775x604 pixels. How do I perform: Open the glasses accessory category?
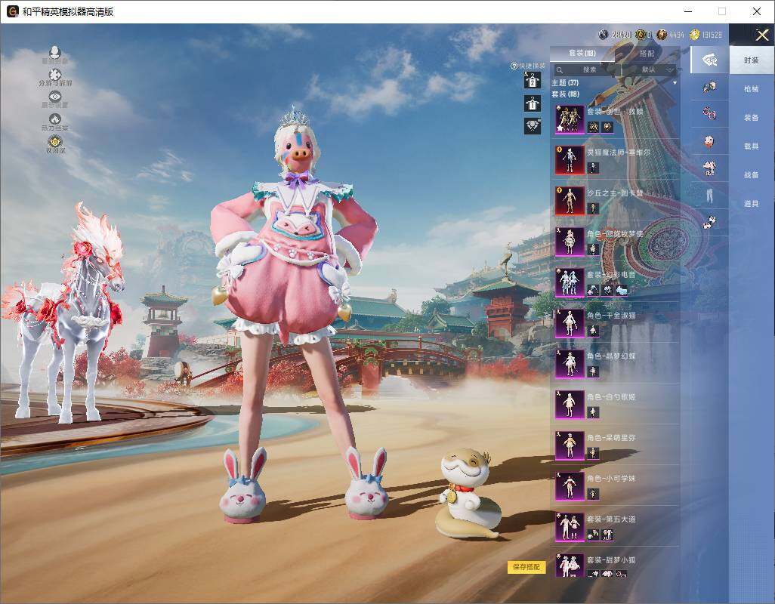pyautogui.click(x=709, y=112)
